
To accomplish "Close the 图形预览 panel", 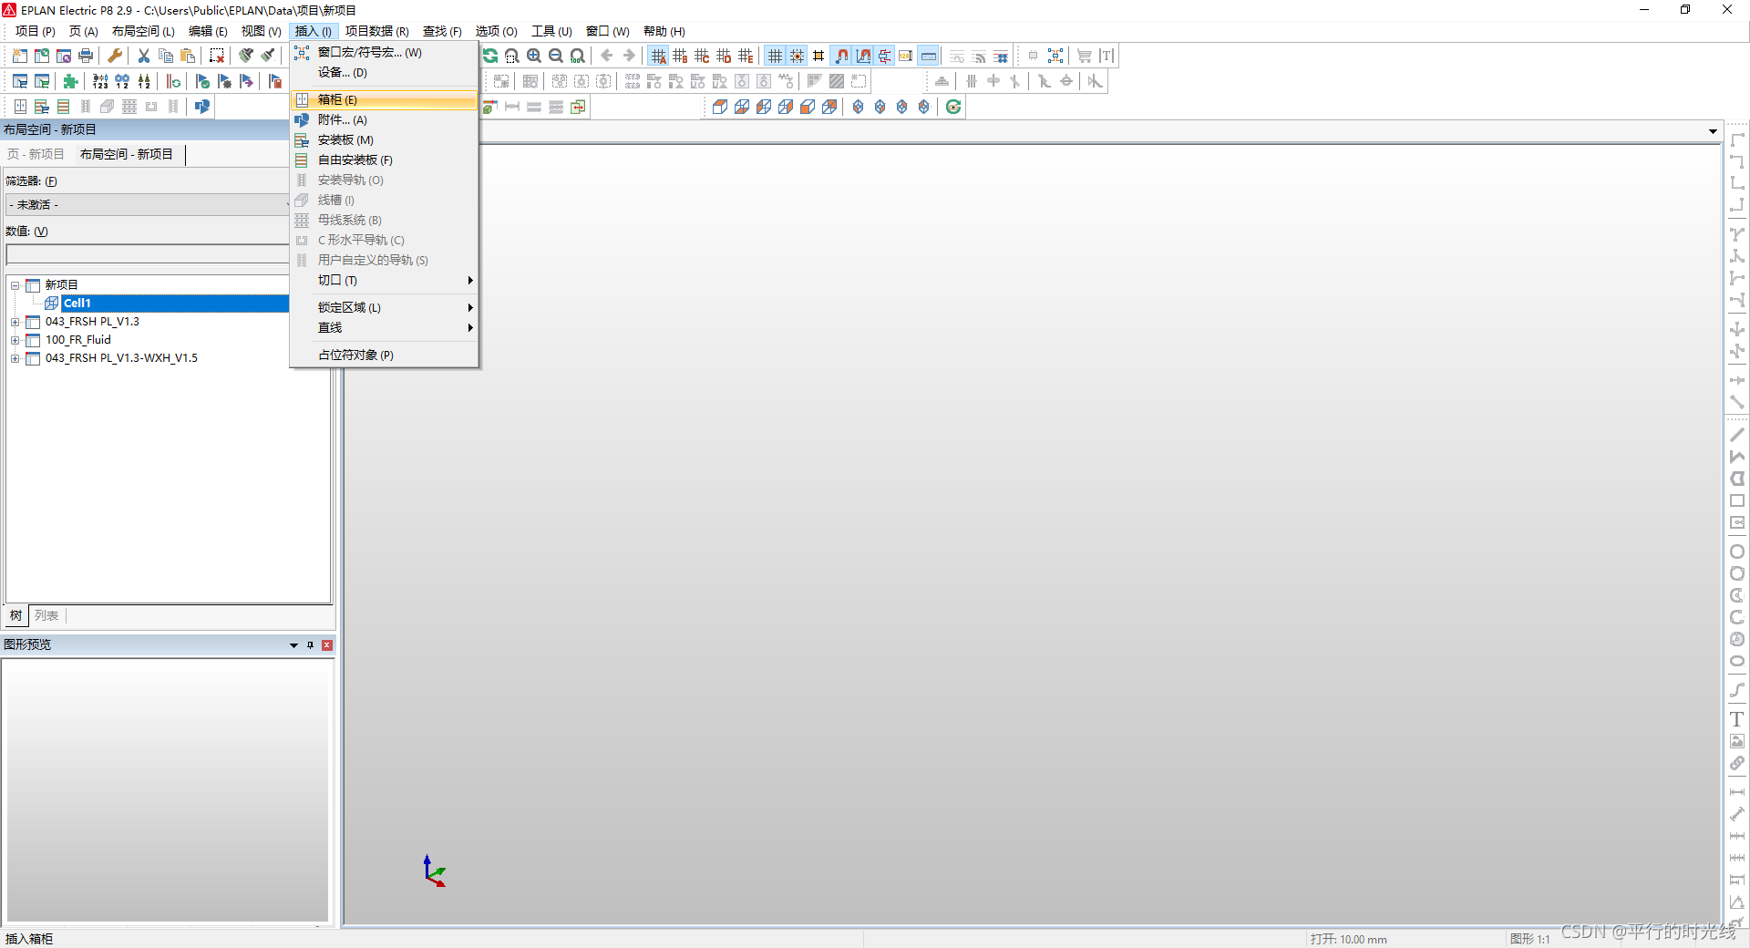I will pyautogui.click(x=327, y=645).
